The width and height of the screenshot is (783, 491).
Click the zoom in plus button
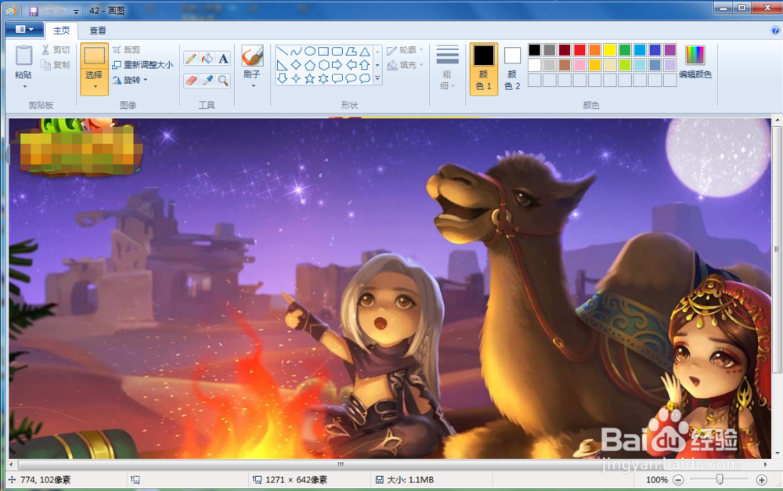pos(762,480)
